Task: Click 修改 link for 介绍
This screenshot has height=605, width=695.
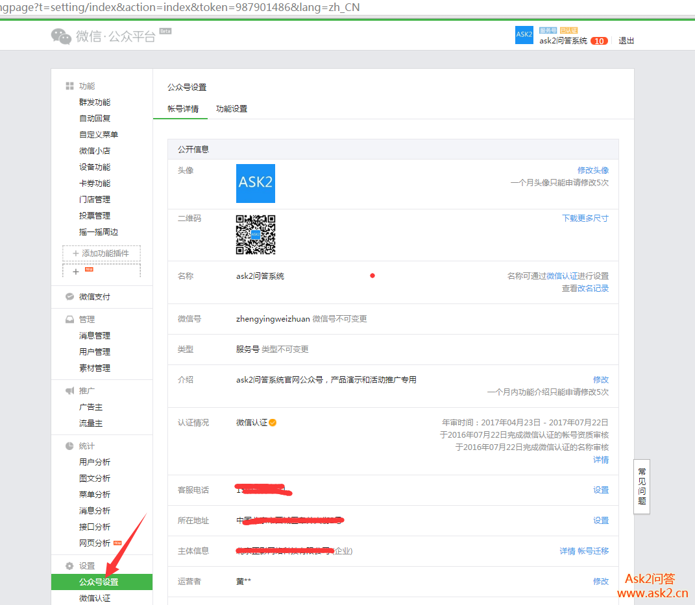Action: (601, 379)
